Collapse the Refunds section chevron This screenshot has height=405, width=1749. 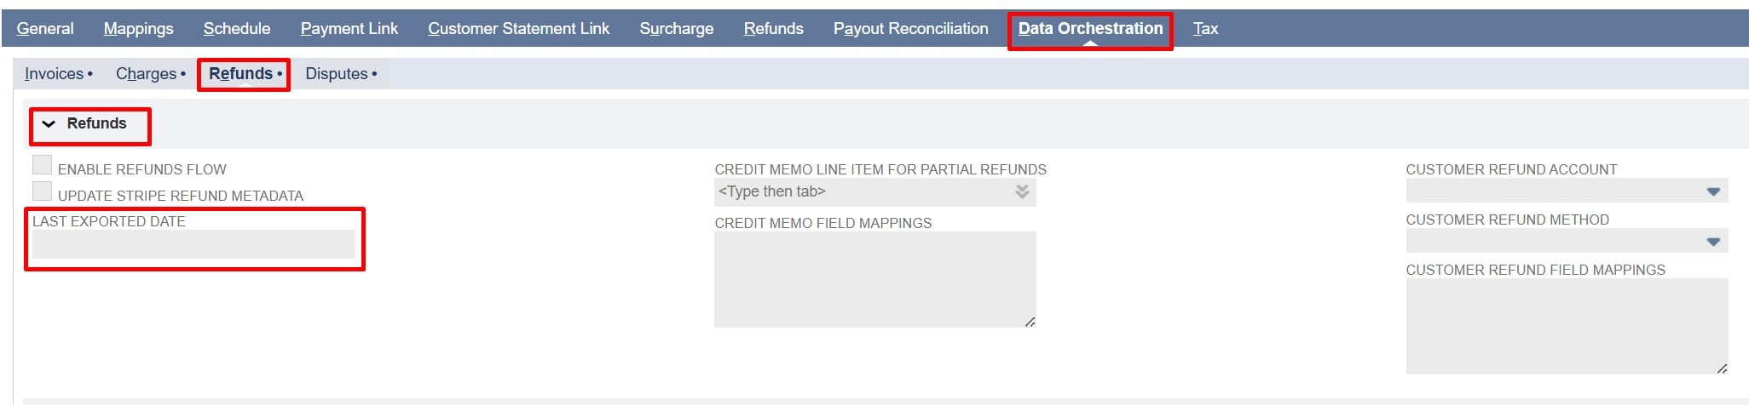[49, 124]
